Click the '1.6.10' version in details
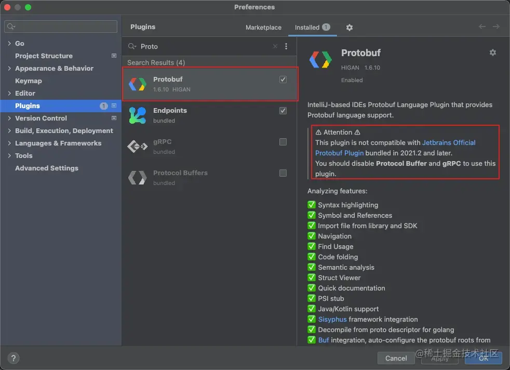 pyautogui.click(x=372, y=68)
